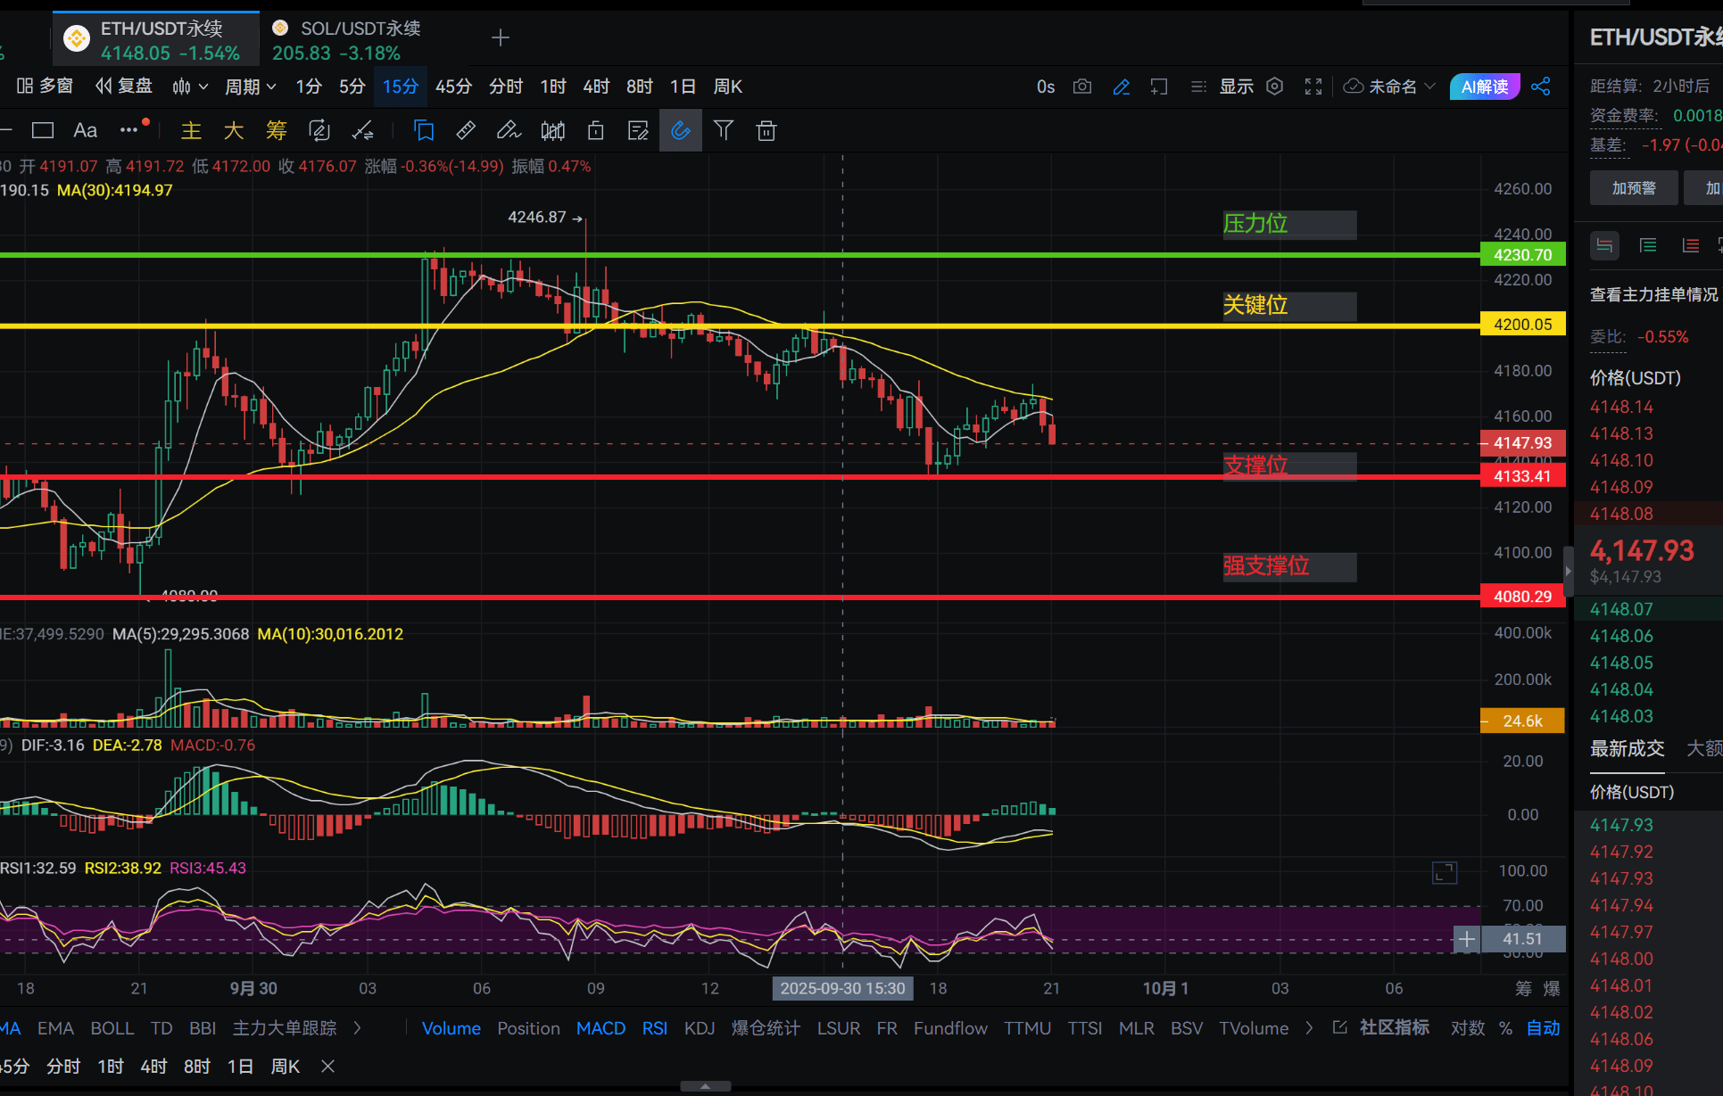Image resolution: width=1723 pixels, height=1096 pixels.
Task: Open hexagon chart settings icon
Action: [1275, 87]
